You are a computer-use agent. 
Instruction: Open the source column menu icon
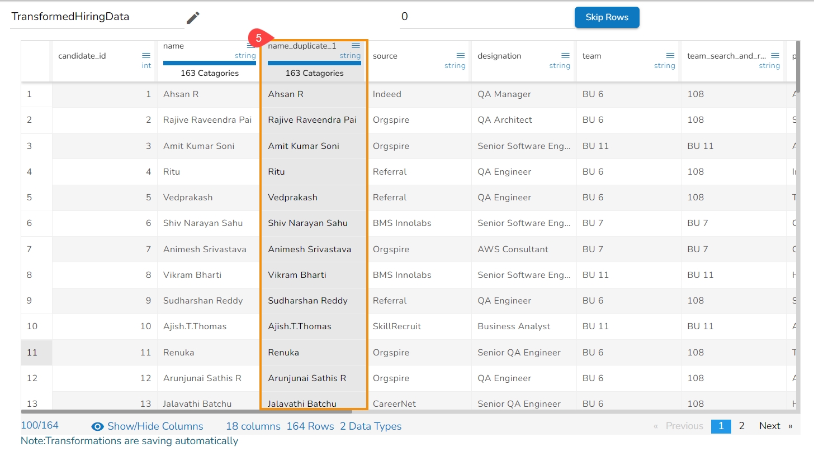coord(461,56)
